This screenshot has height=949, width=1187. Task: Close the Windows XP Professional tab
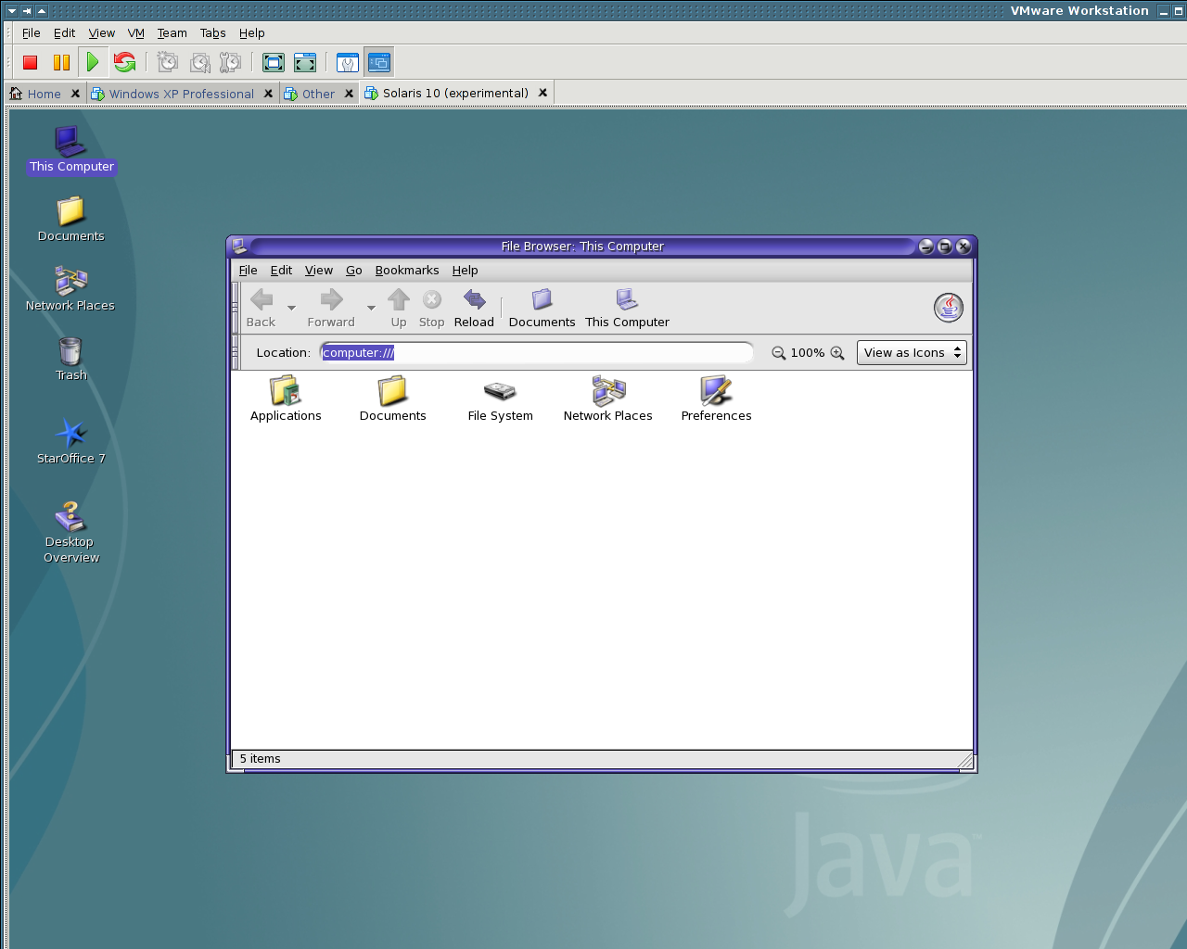coord(268,94)
